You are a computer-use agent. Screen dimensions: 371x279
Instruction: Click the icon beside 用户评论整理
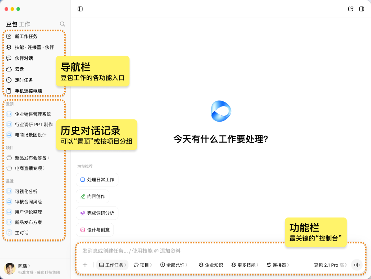(x=9, y=212)
